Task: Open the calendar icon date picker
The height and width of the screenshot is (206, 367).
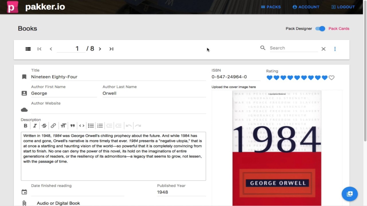Action: (x=24, y=192)
